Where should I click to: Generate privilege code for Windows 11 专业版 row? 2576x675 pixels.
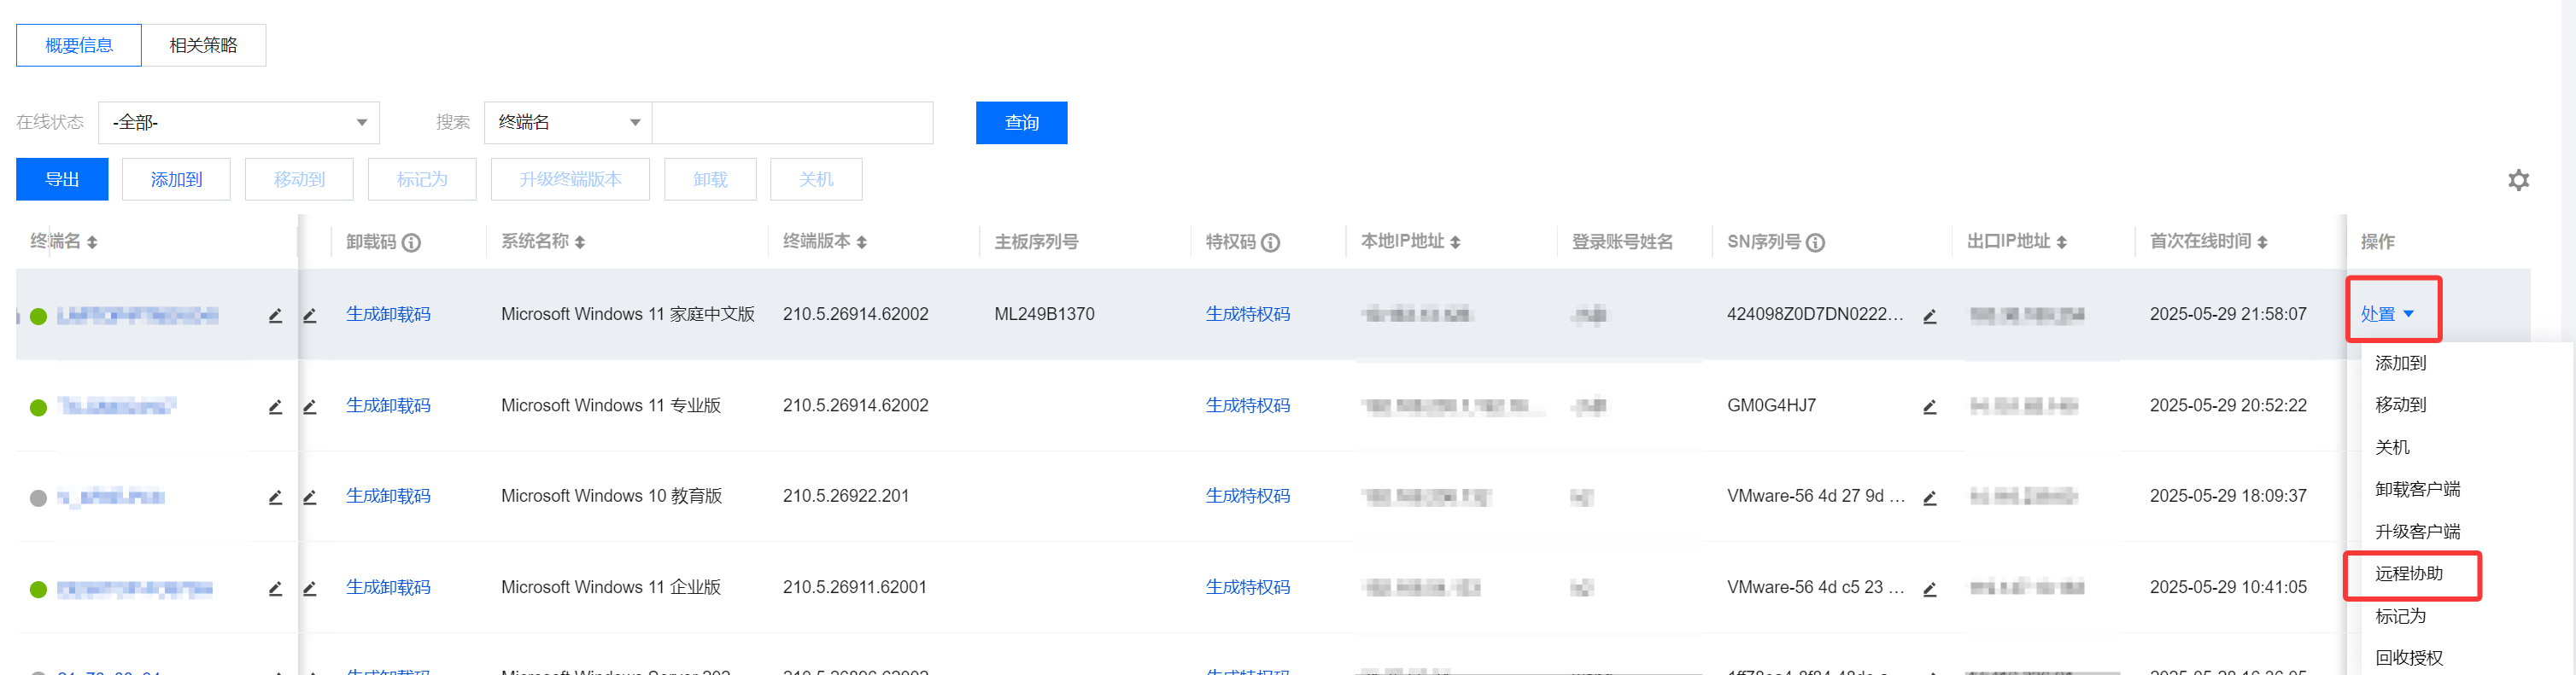(1247, 405)
